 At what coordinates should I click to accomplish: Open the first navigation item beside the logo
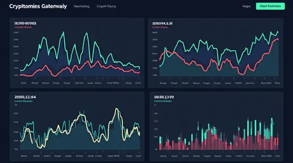click(81, 7)
